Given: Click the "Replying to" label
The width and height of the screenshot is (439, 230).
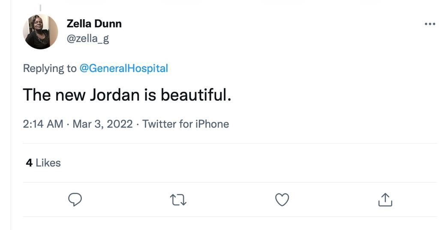Looking at the screenshot, I should pos(50,68).
